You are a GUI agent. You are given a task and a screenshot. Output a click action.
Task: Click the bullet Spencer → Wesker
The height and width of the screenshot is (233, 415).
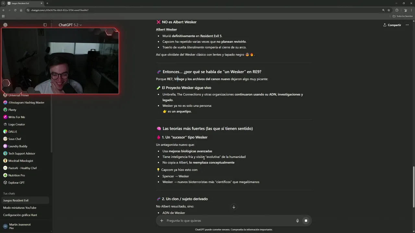click(175, 176)
